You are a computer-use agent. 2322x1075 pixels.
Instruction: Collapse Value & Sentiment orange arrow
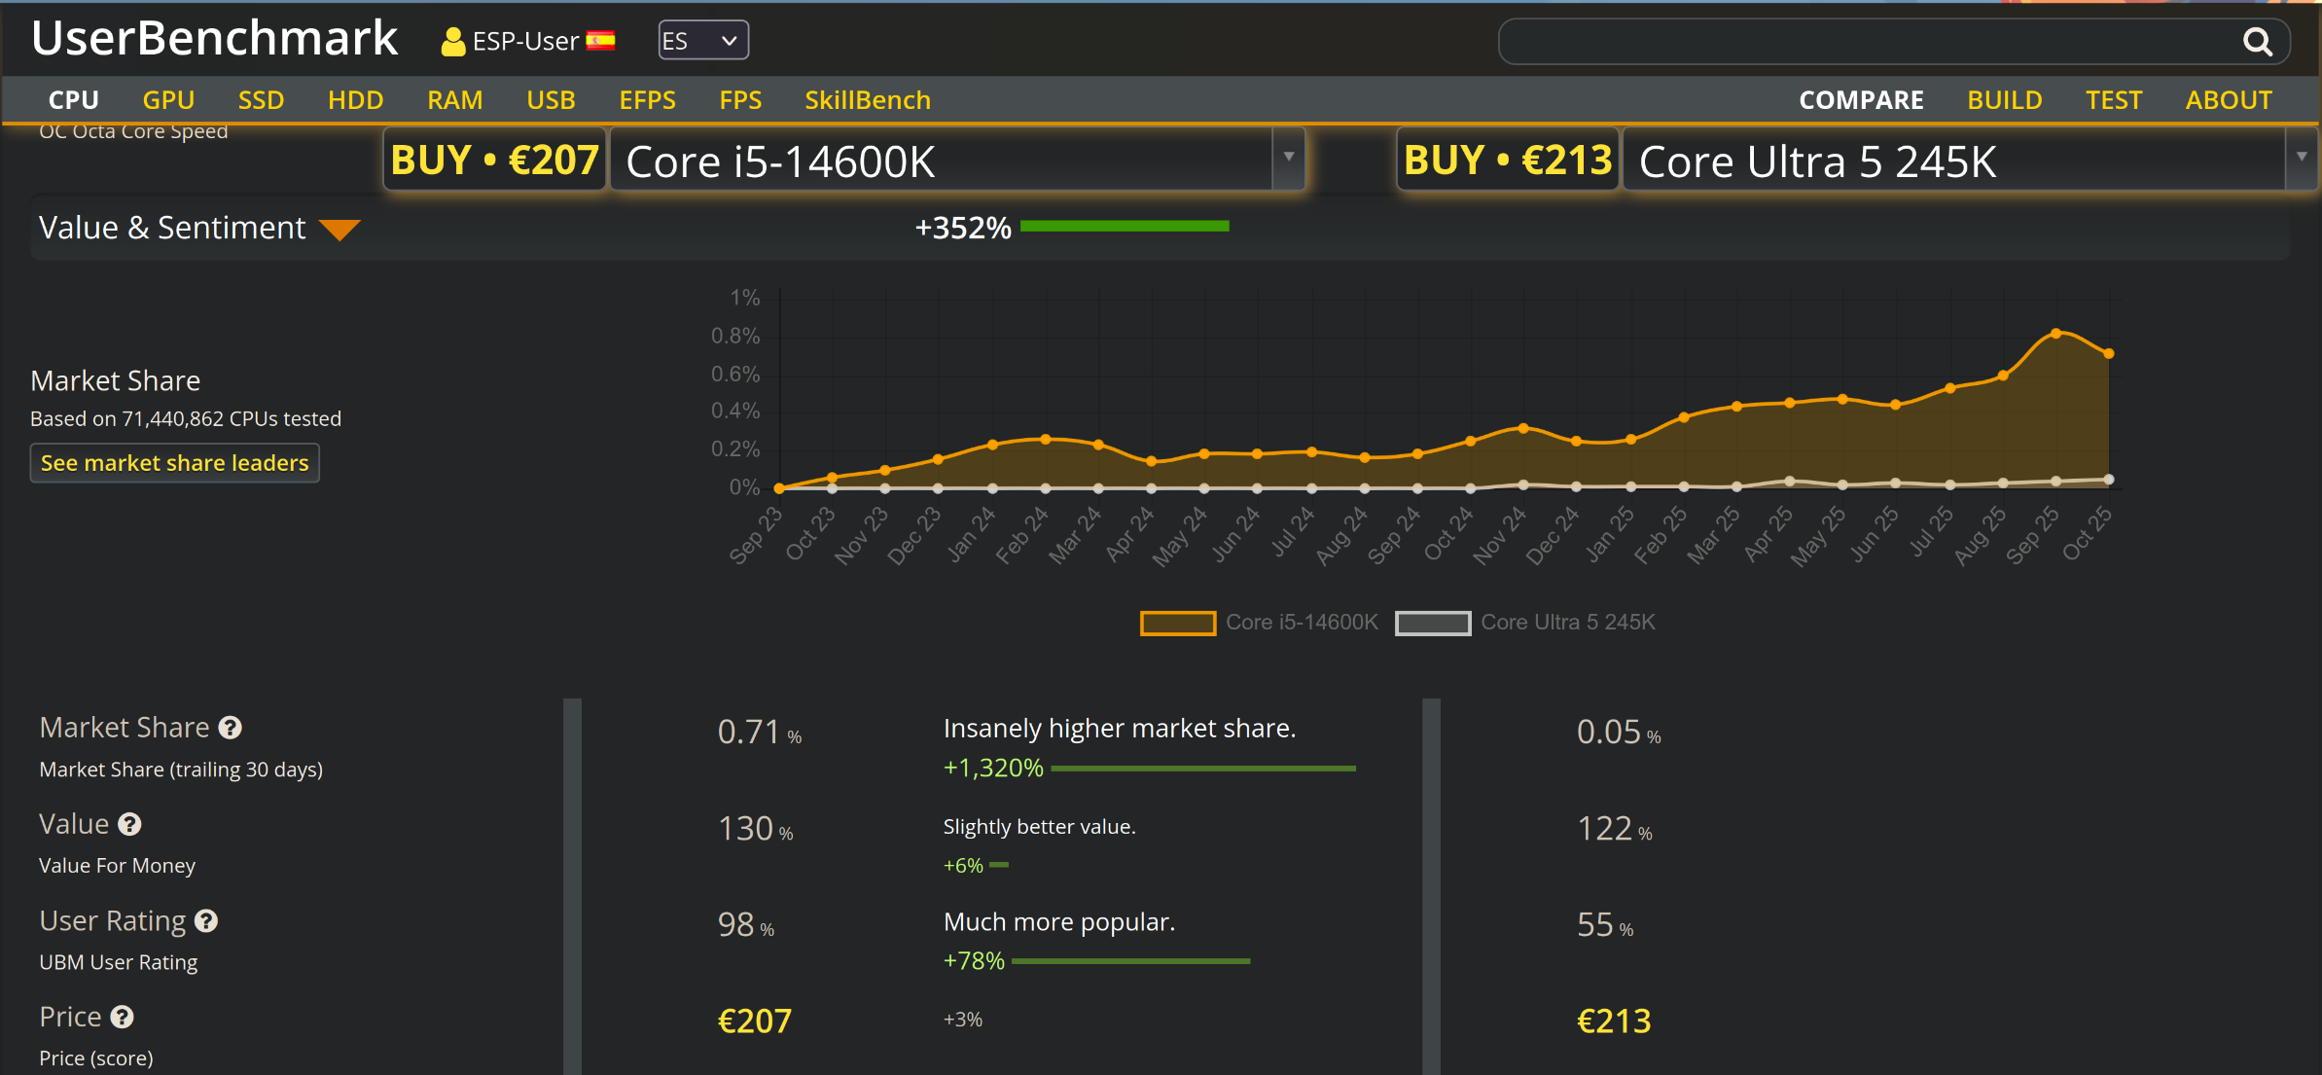tap(339, 230)
